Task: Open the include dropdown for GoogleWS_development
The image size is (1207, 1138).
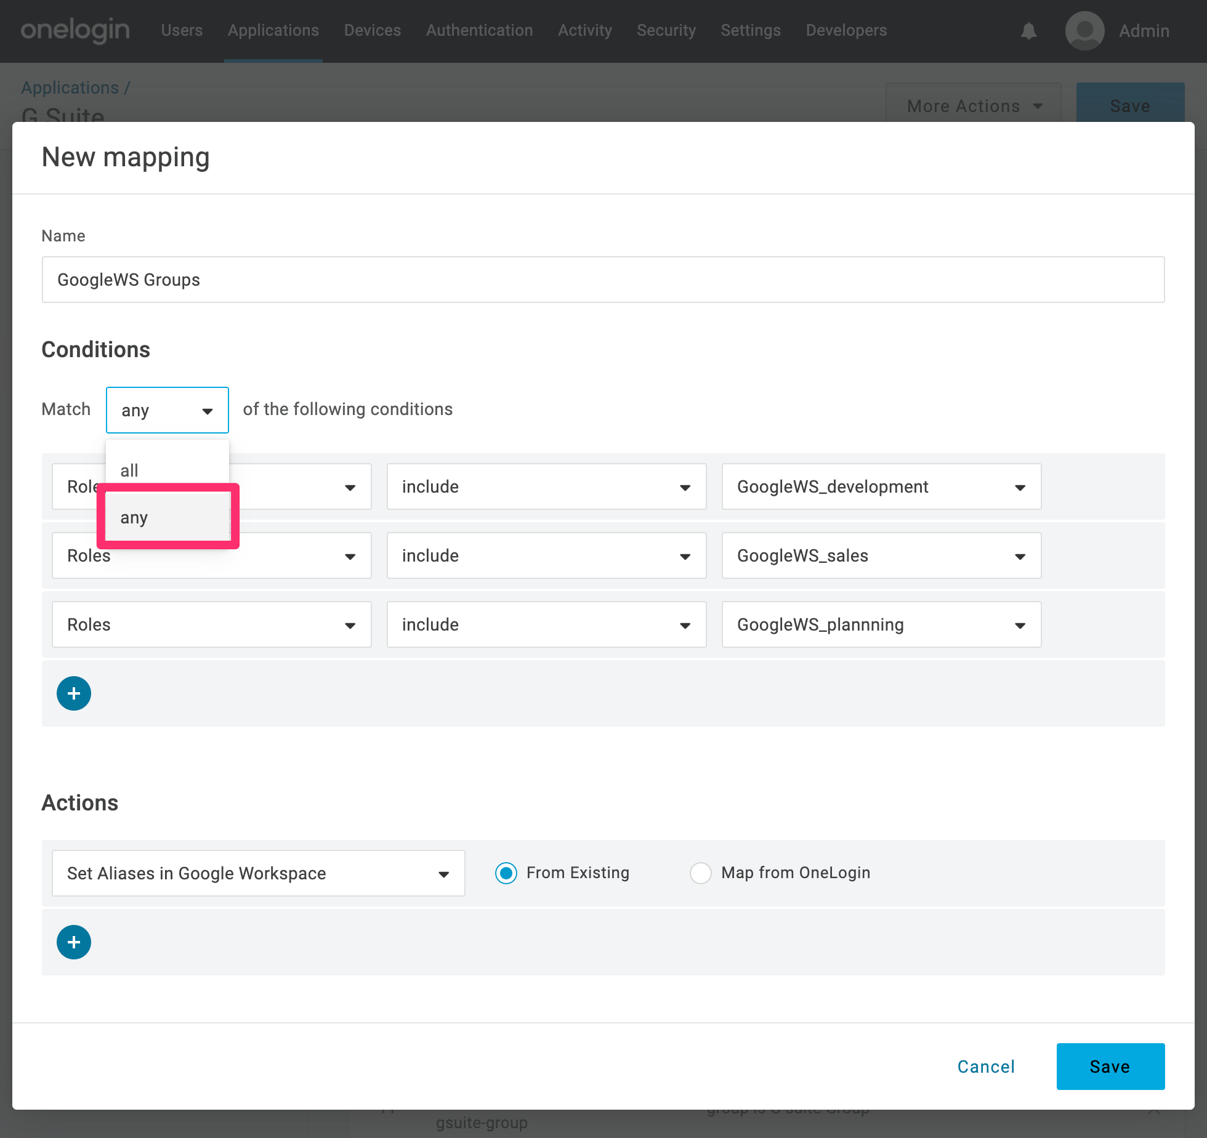Action: 546,486
